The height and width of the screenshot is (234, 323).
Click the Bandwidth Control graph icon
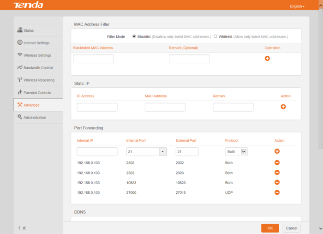(20, 67)
